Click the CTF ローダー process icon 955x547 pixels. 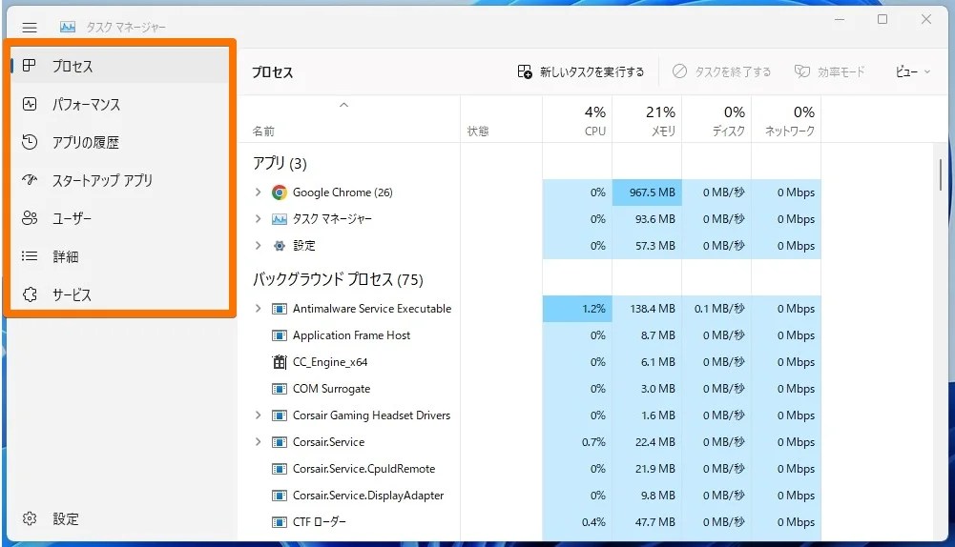click(279, 522)
